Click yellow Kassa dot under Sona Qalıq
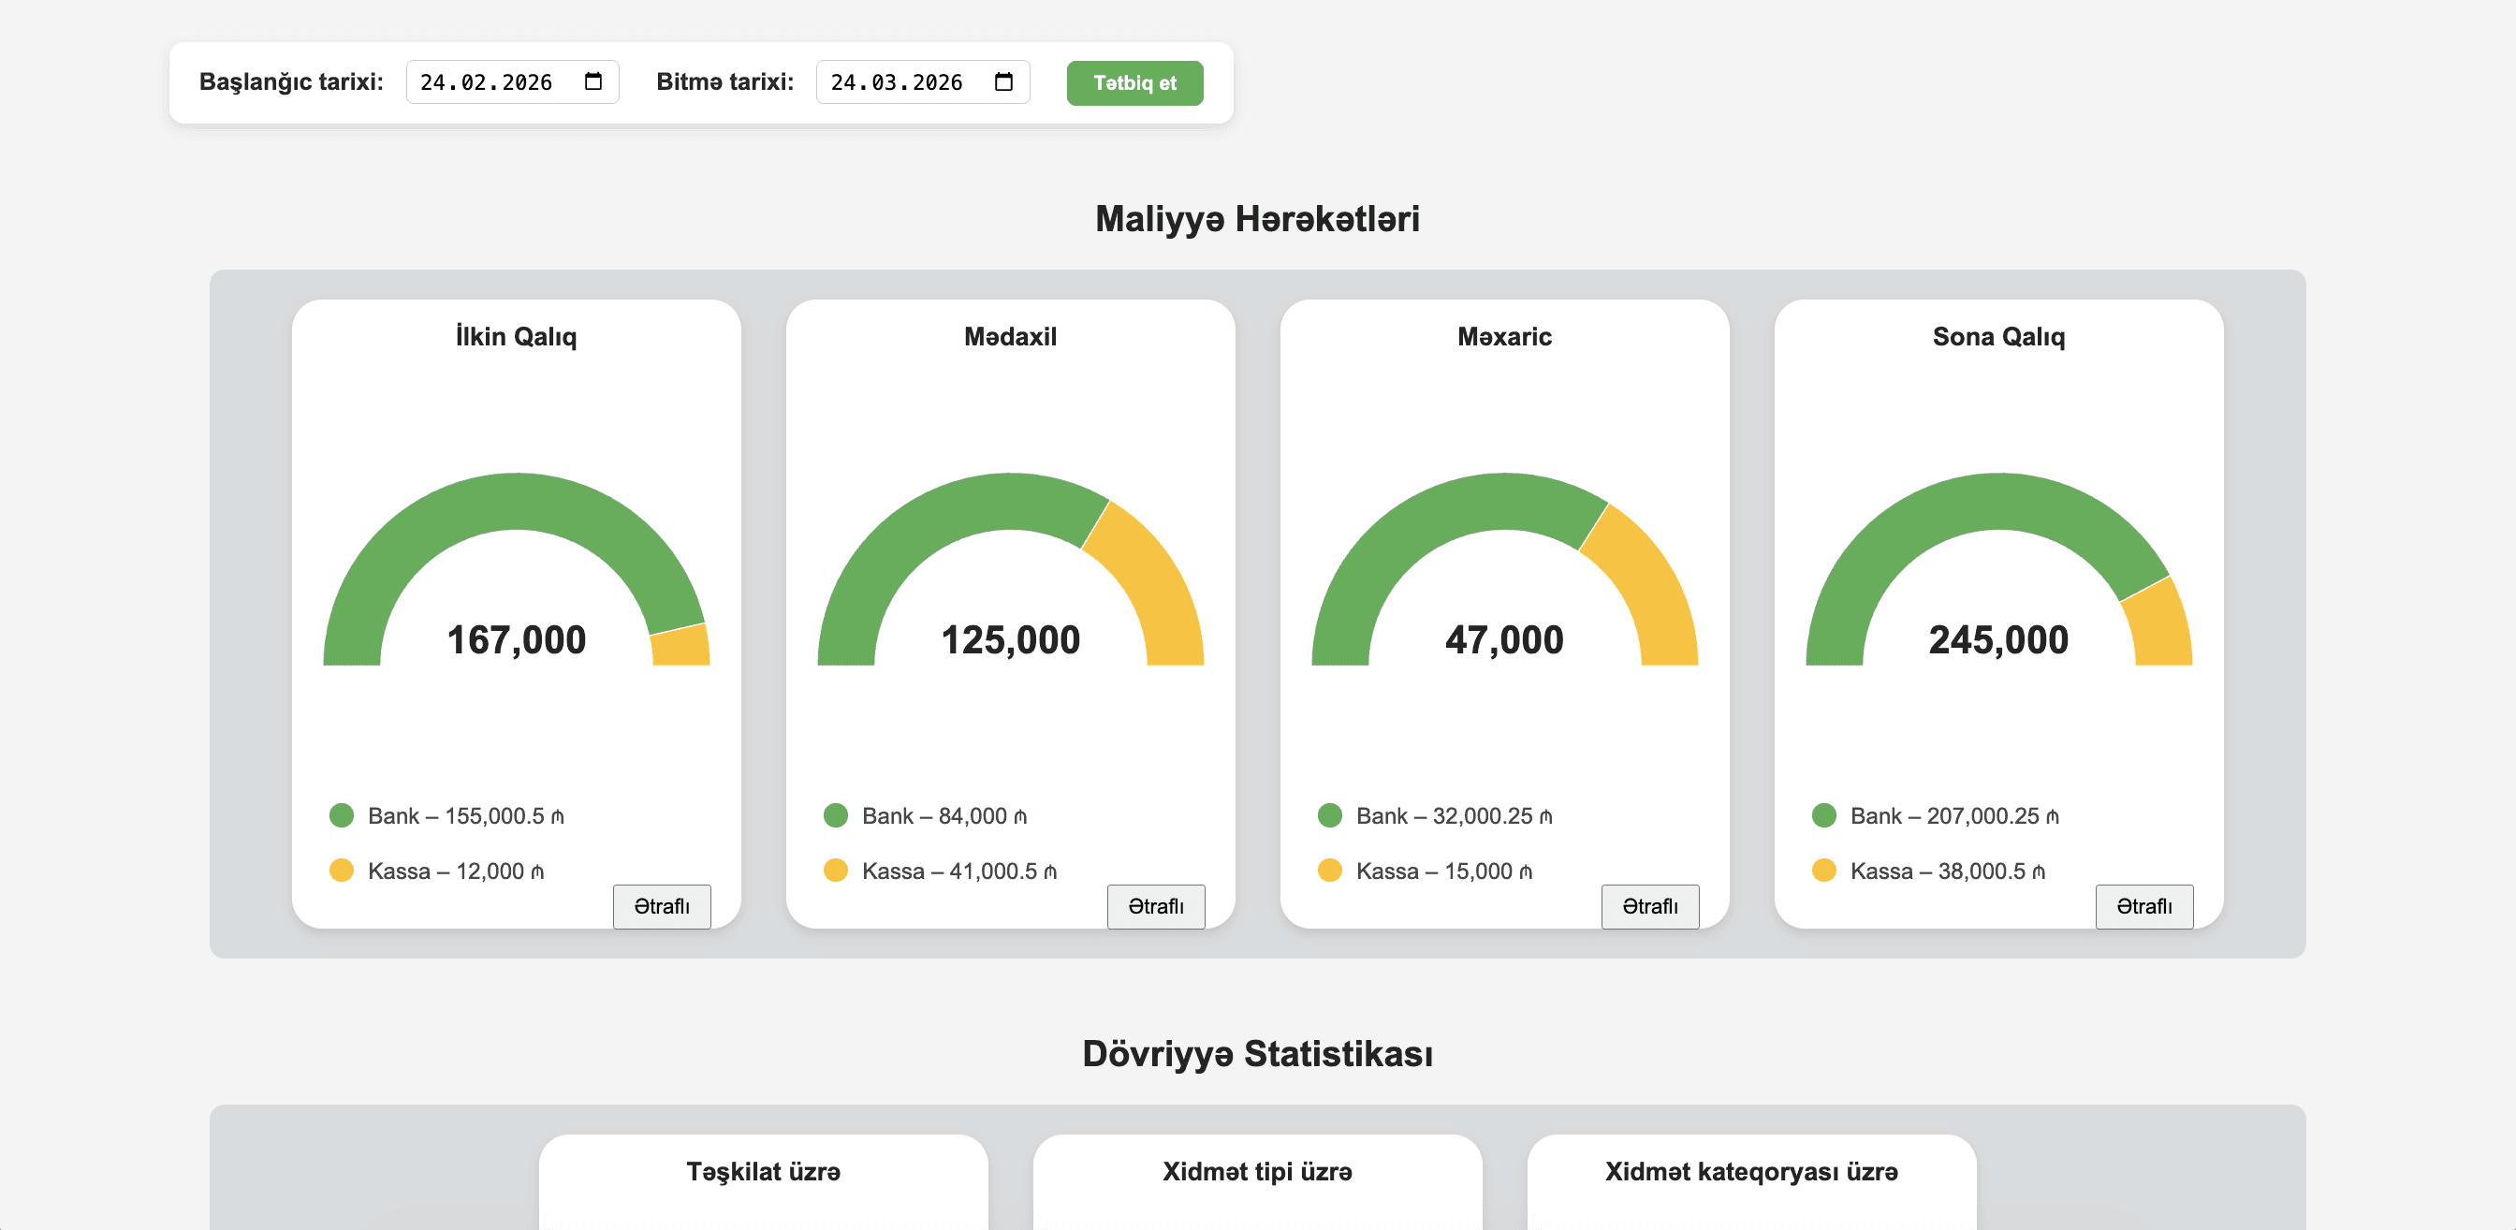Viewport: 2516px width, 1230px height. 1823,870
